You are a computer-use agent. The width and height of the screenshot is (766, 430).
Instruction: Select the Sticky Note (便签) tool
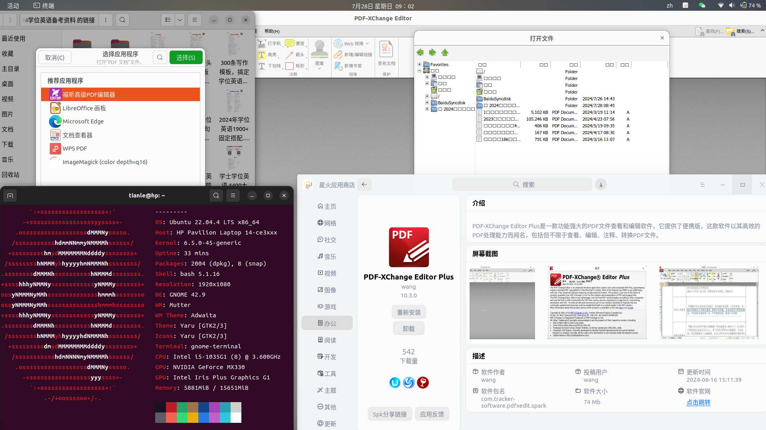click(295, 43)
